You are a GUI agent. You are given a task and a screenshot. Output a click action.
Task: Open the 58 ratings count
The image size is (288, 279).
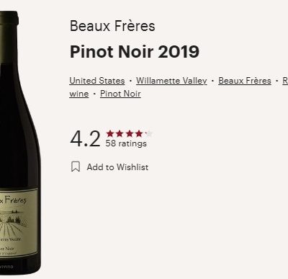coord(126,143)
